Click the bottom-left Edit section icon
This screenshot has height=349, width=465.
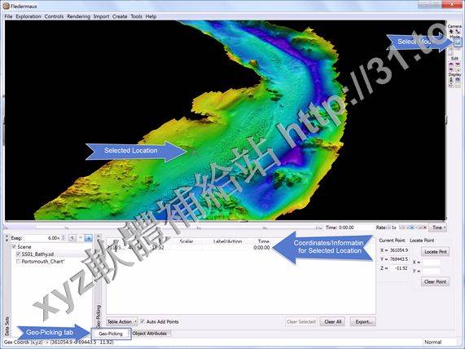tap(451, 69)
